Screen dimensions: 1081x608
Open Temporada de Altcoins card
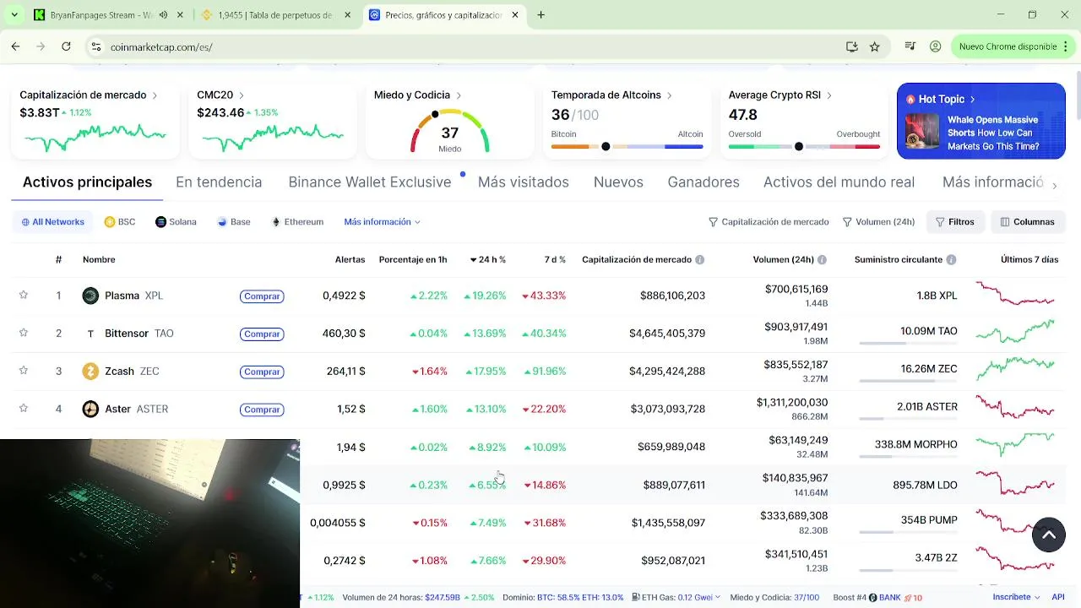pyautogui.click(x=627, y=120)
